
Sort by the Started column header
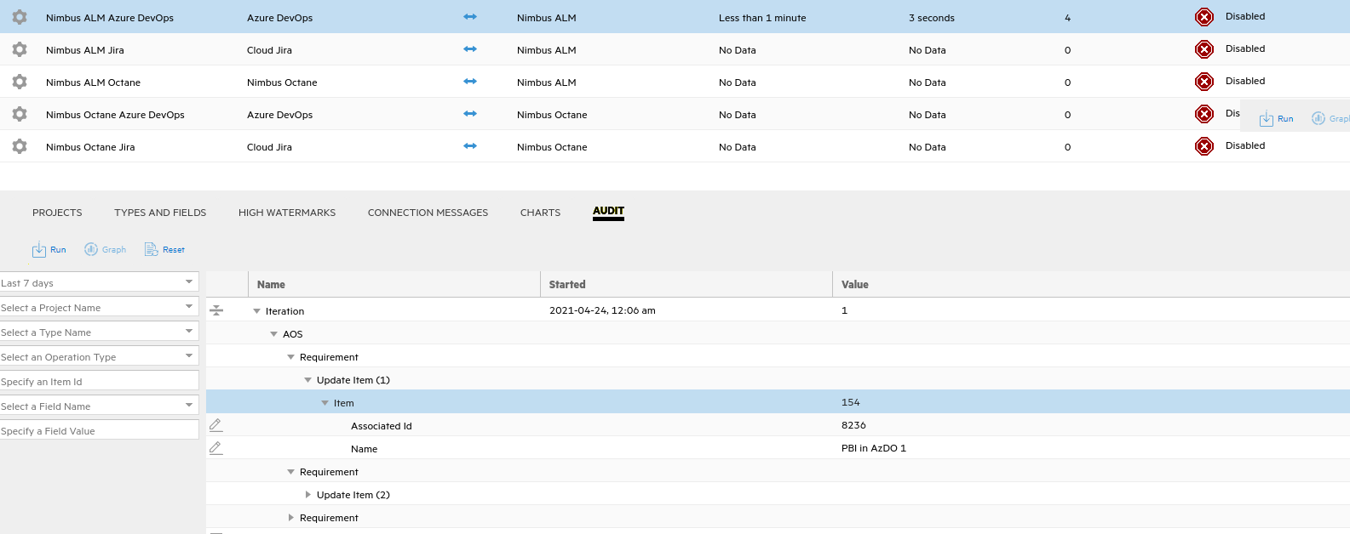click(567, 285)
